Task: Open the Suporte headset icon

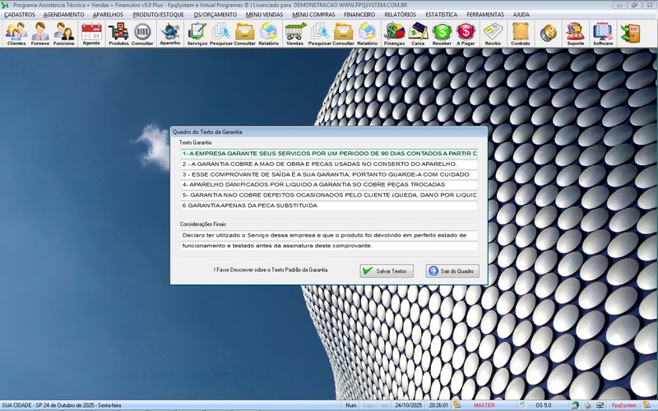Action: pyautogui.click(x=575, y=34)
